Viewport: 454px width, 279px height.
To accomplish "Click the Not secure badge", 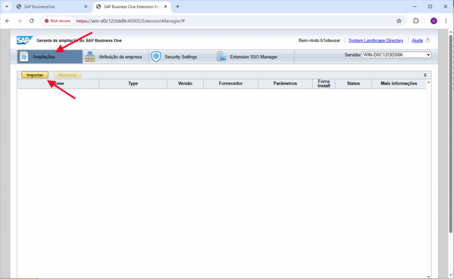I will tap(57, 21).
